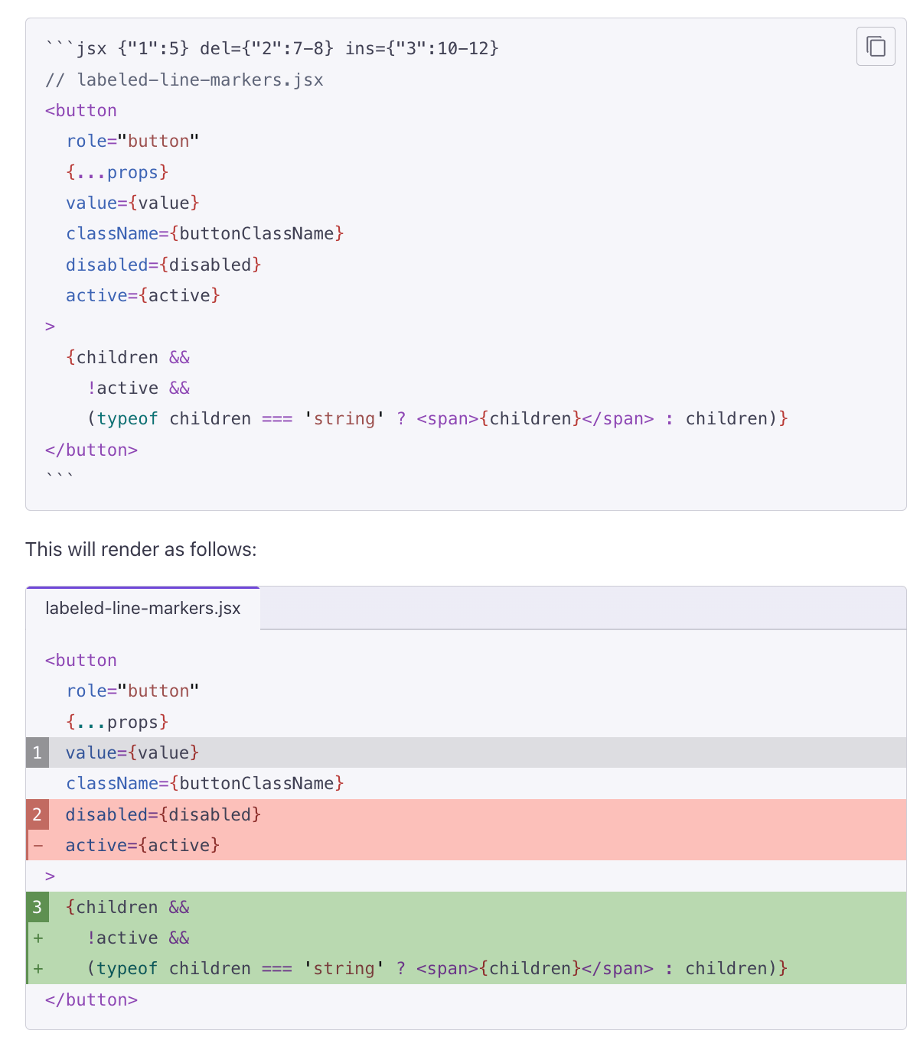Click the copy code icon button

[876, 47]
